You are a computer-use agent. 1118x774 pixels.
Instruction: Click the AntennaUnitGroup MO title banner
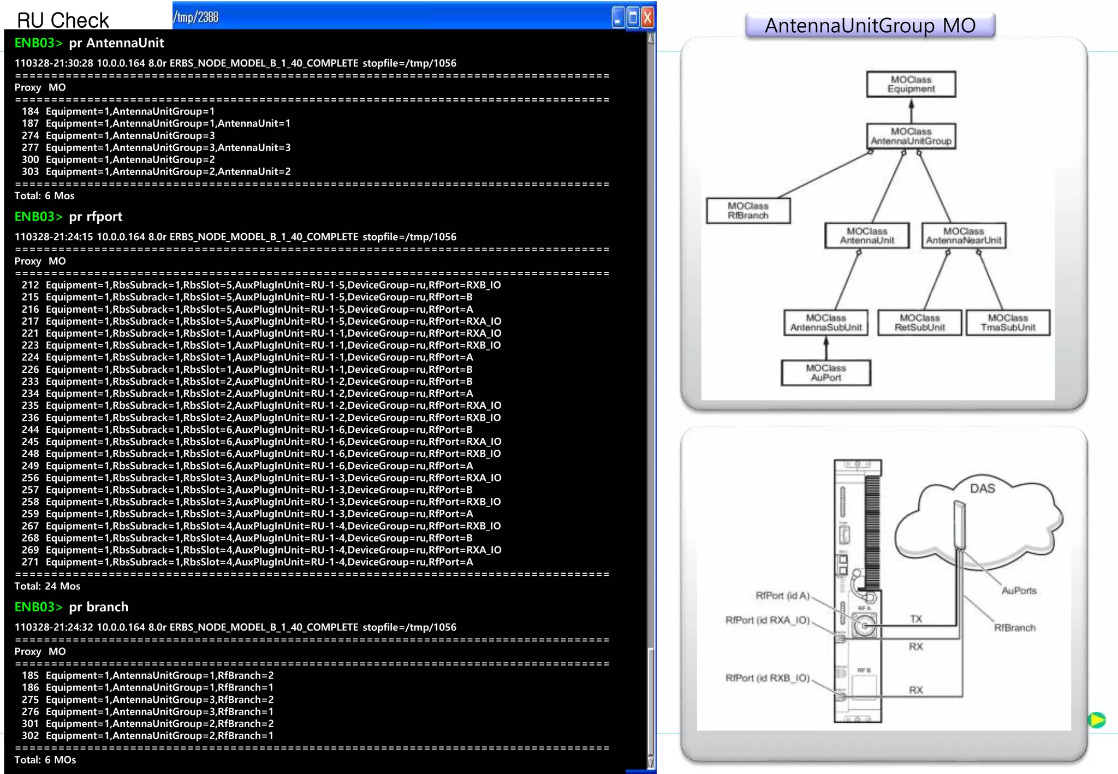point(870,26)
